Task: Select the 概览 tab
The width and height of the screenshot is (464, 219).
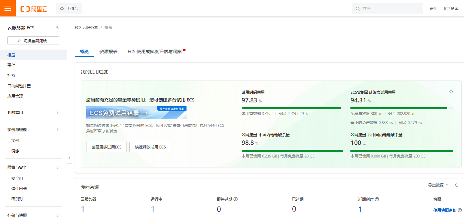Action: [85, 52]
